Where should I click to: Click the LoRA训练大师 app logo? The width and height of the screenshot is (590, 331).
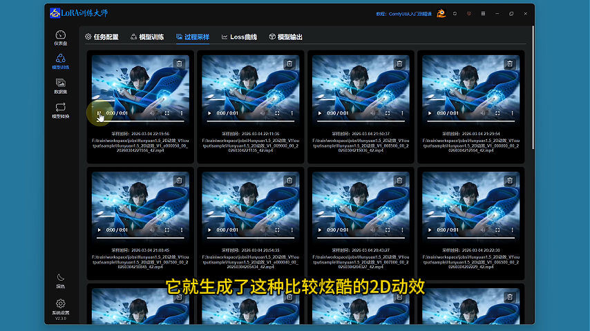pos(79,13)
